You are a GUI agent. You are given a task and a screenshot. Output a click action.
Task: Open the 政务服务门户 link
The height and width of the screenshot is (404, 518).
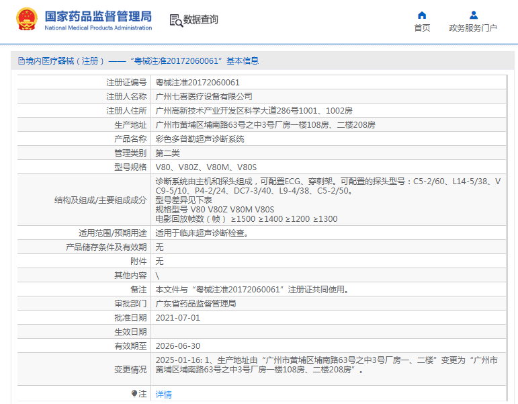click(473, 28)
